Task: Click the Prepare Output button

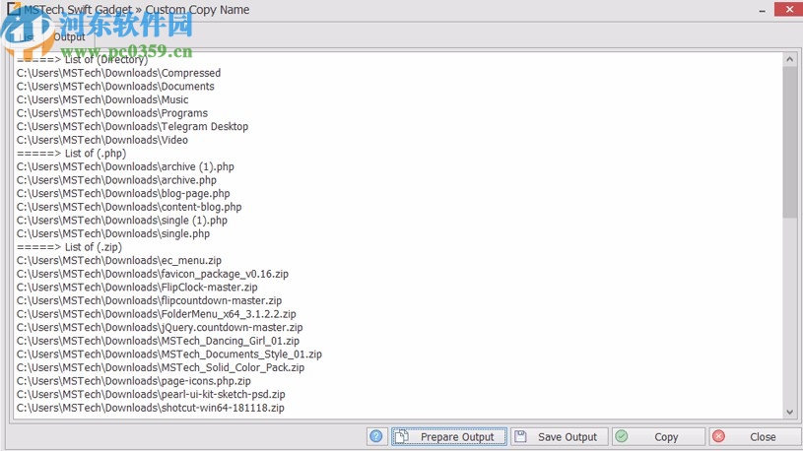Action: [x=449, y=436]
